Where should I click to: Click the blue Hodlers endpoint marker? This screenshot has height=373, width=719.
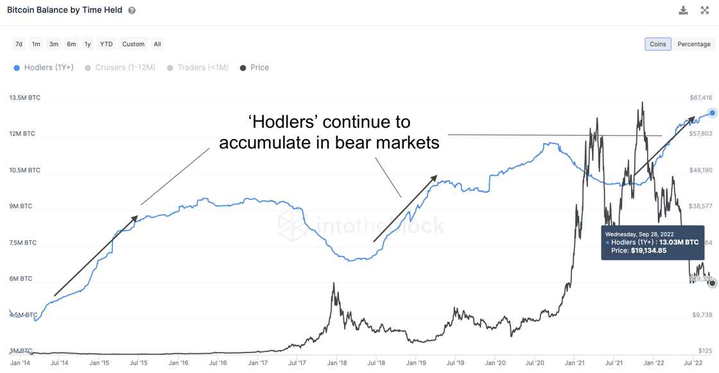(x=712, y=113)
